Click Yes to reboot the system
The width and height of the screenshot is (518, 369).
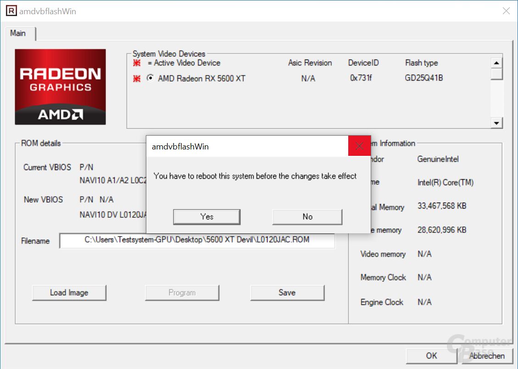(x=206, y=217)
